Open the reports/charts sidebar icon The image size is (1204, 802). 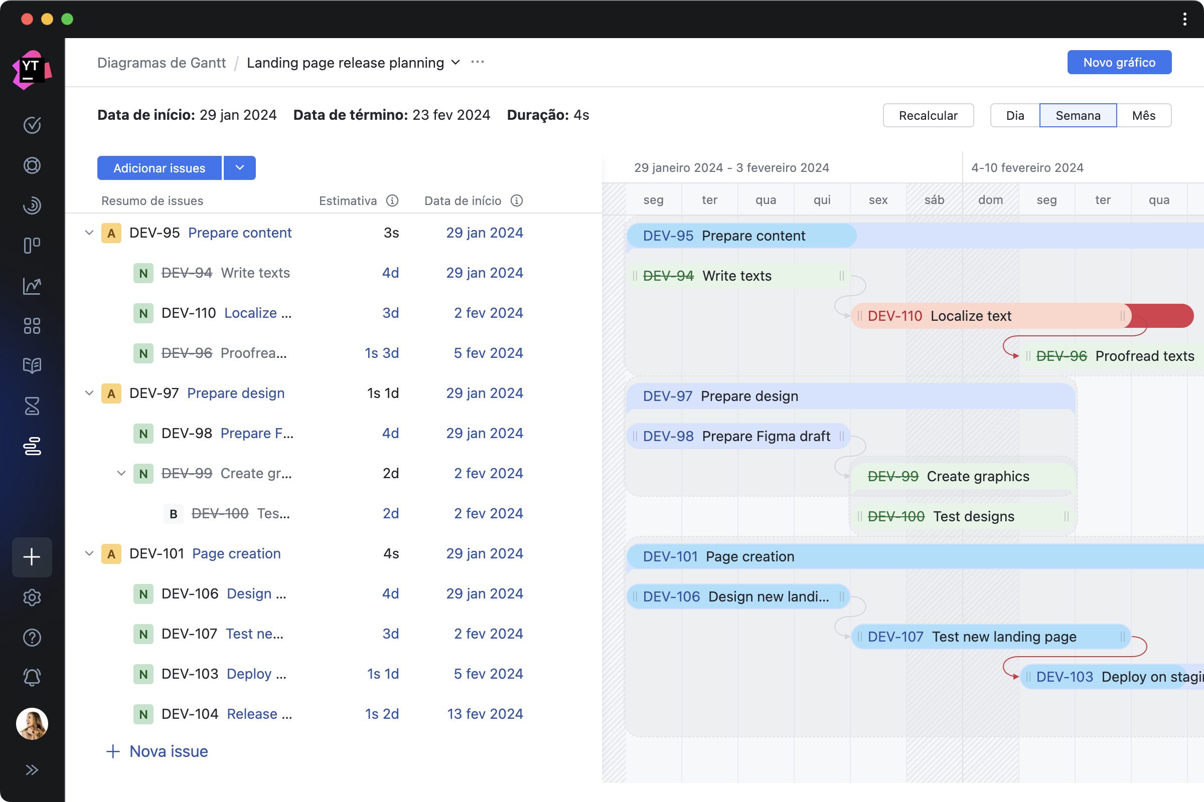(32, 286)
